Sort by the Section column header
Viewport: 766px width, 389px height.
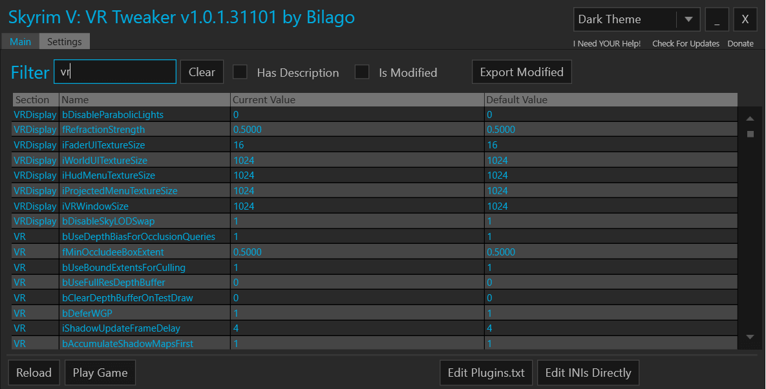tap(35, 100)
